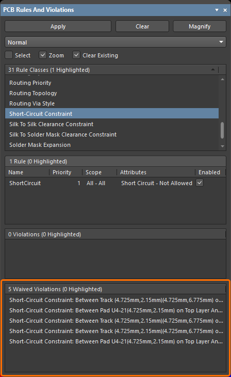231x377 pixels.
Task: Select Solder Mask Expansion rule class
Action: coord(112,145)
